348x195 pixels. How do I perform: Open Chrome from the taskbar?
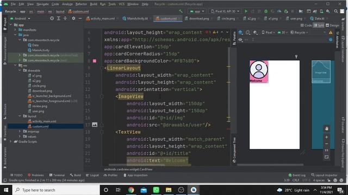click(x=131, y=190)
